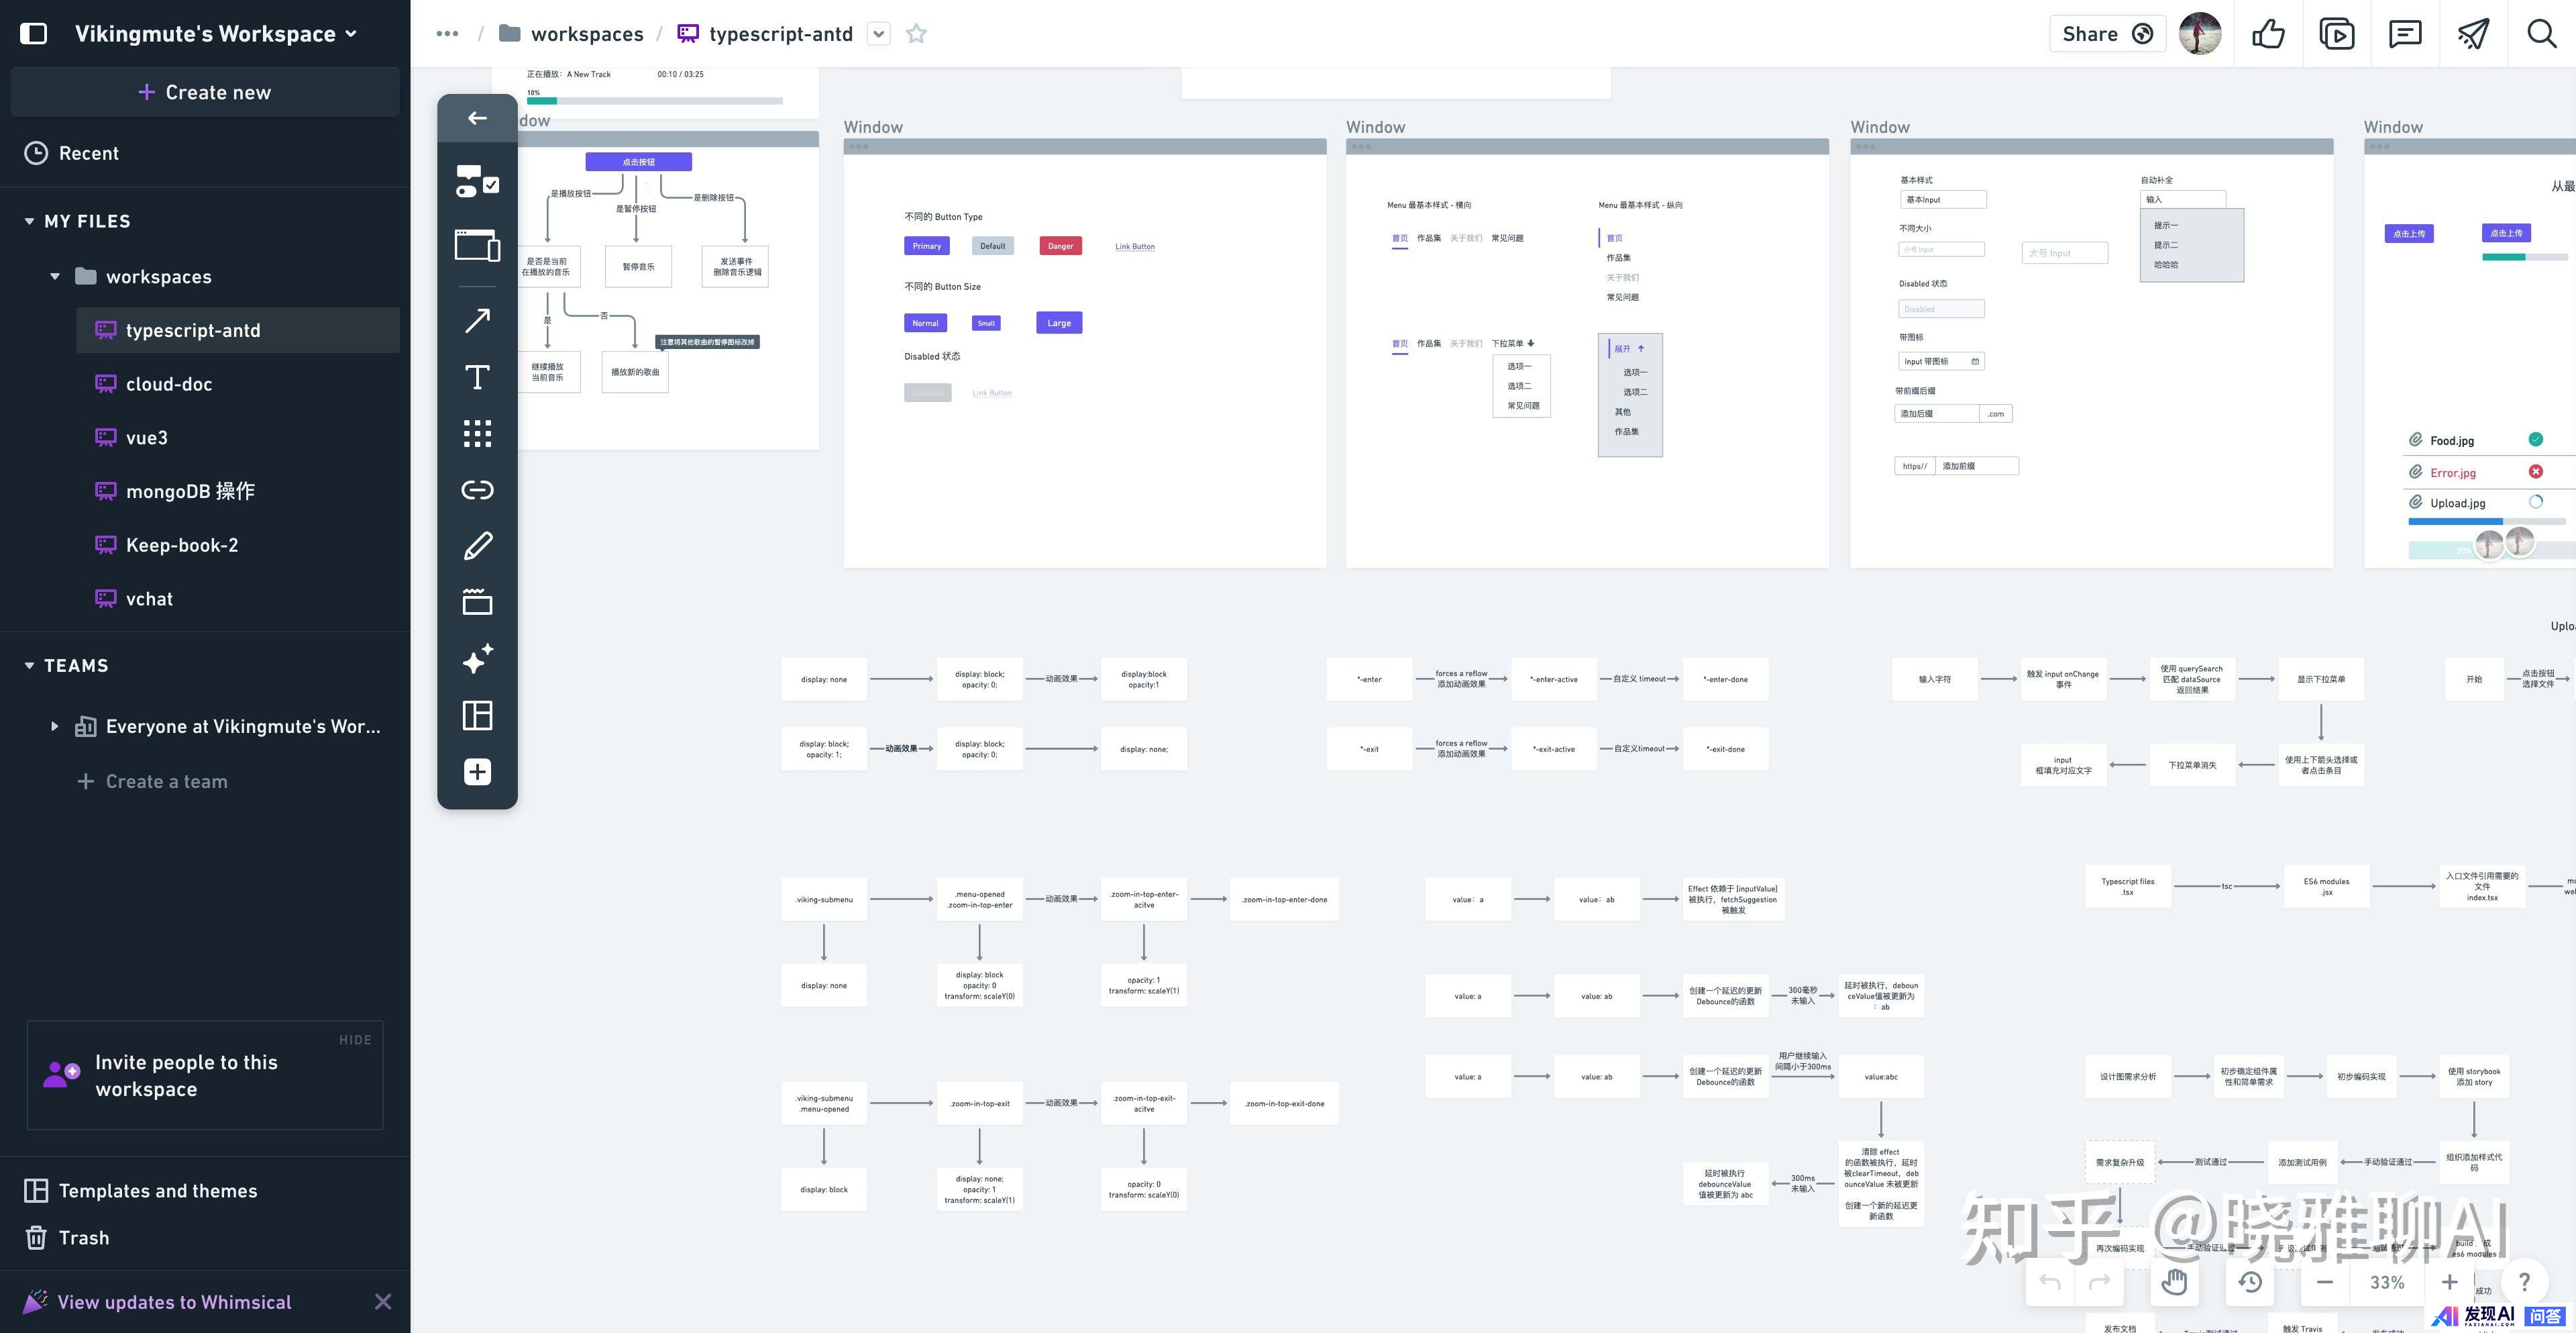
Task: Select 'display: none' top flowchart box
Action: tap(824, 679)
